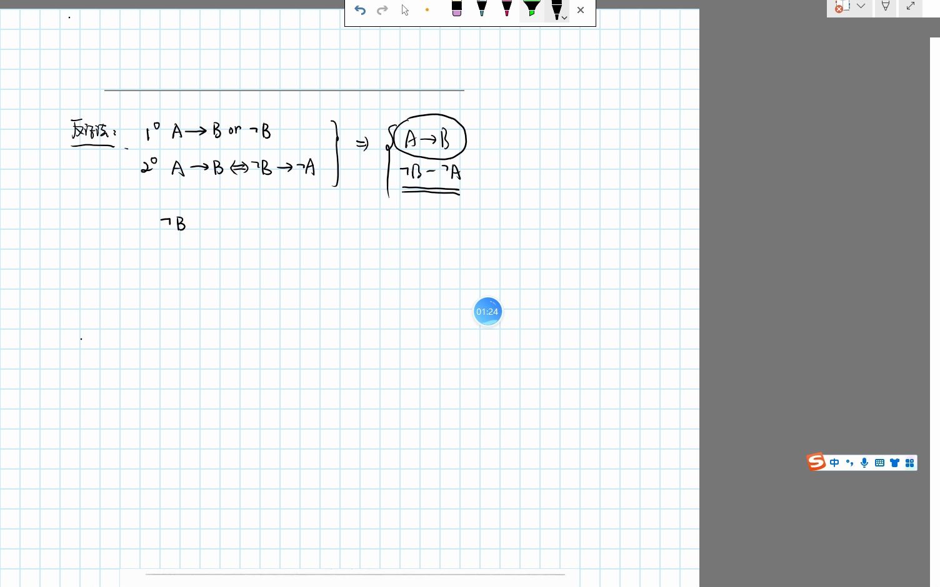This screenshot has width=940, height=587.
Task: Activate Sogou voice input microphone
Action: click(864, 463)
